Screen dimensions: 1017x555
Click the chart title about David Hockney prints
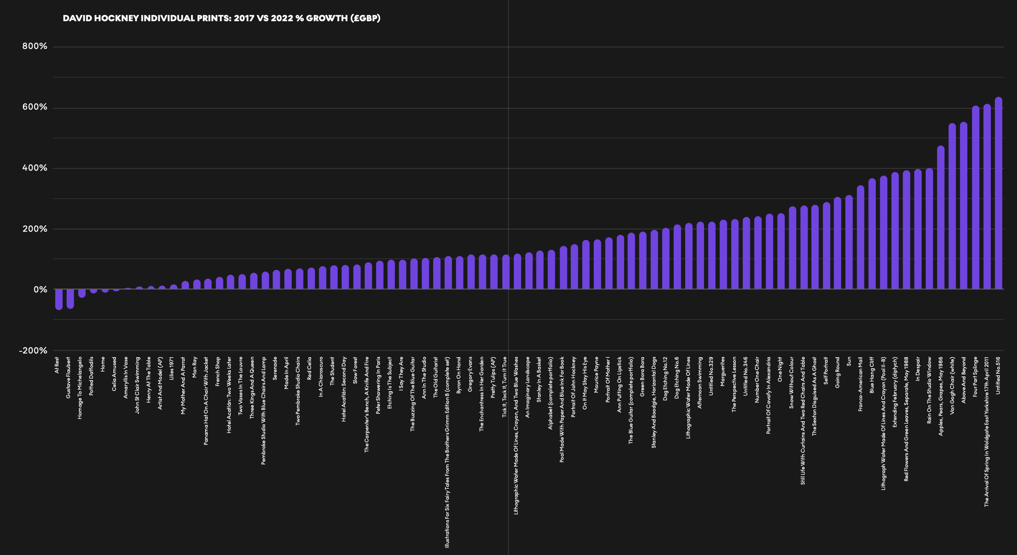[221, 18]
